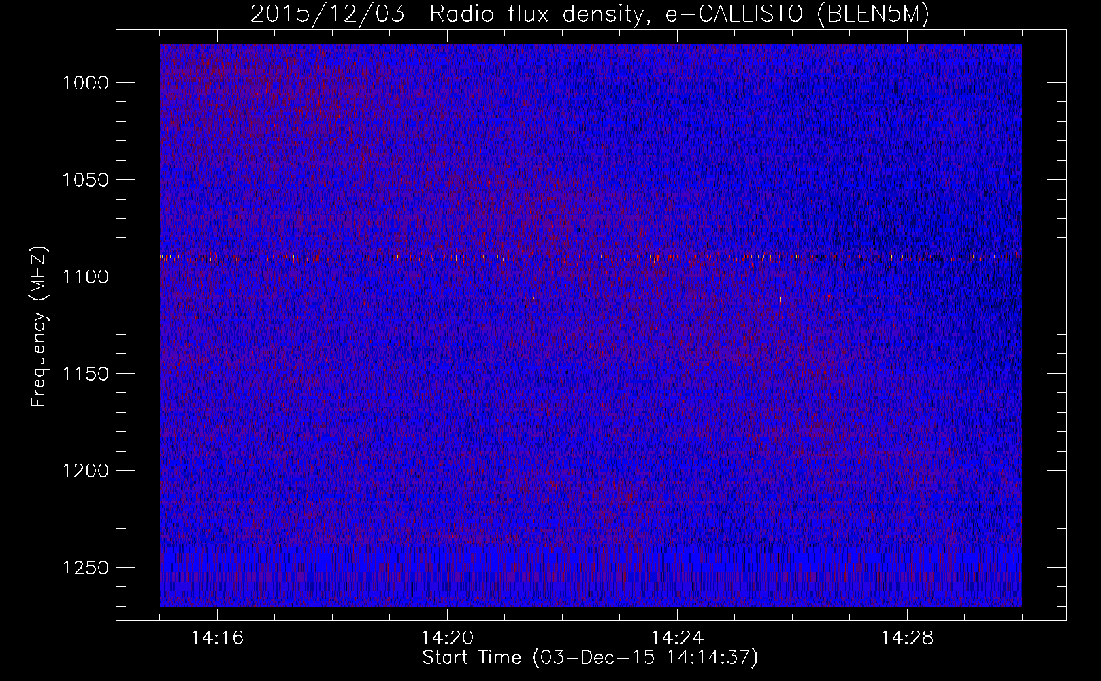The image size is (1101, 681).
Task: Select the 1000 frequency axis label
Action: pyautogui.click(x=85, y=83)
